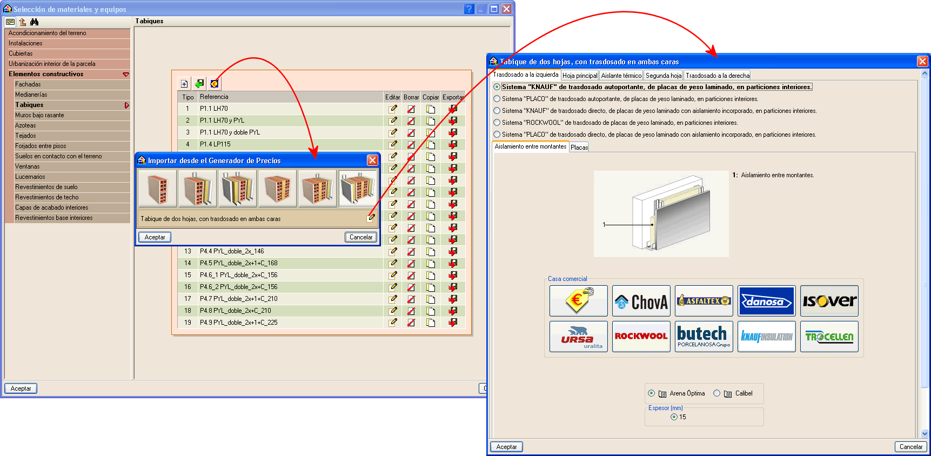Open the Fachadas category
The image size is (931, 456).
click(x=72, y=84)
